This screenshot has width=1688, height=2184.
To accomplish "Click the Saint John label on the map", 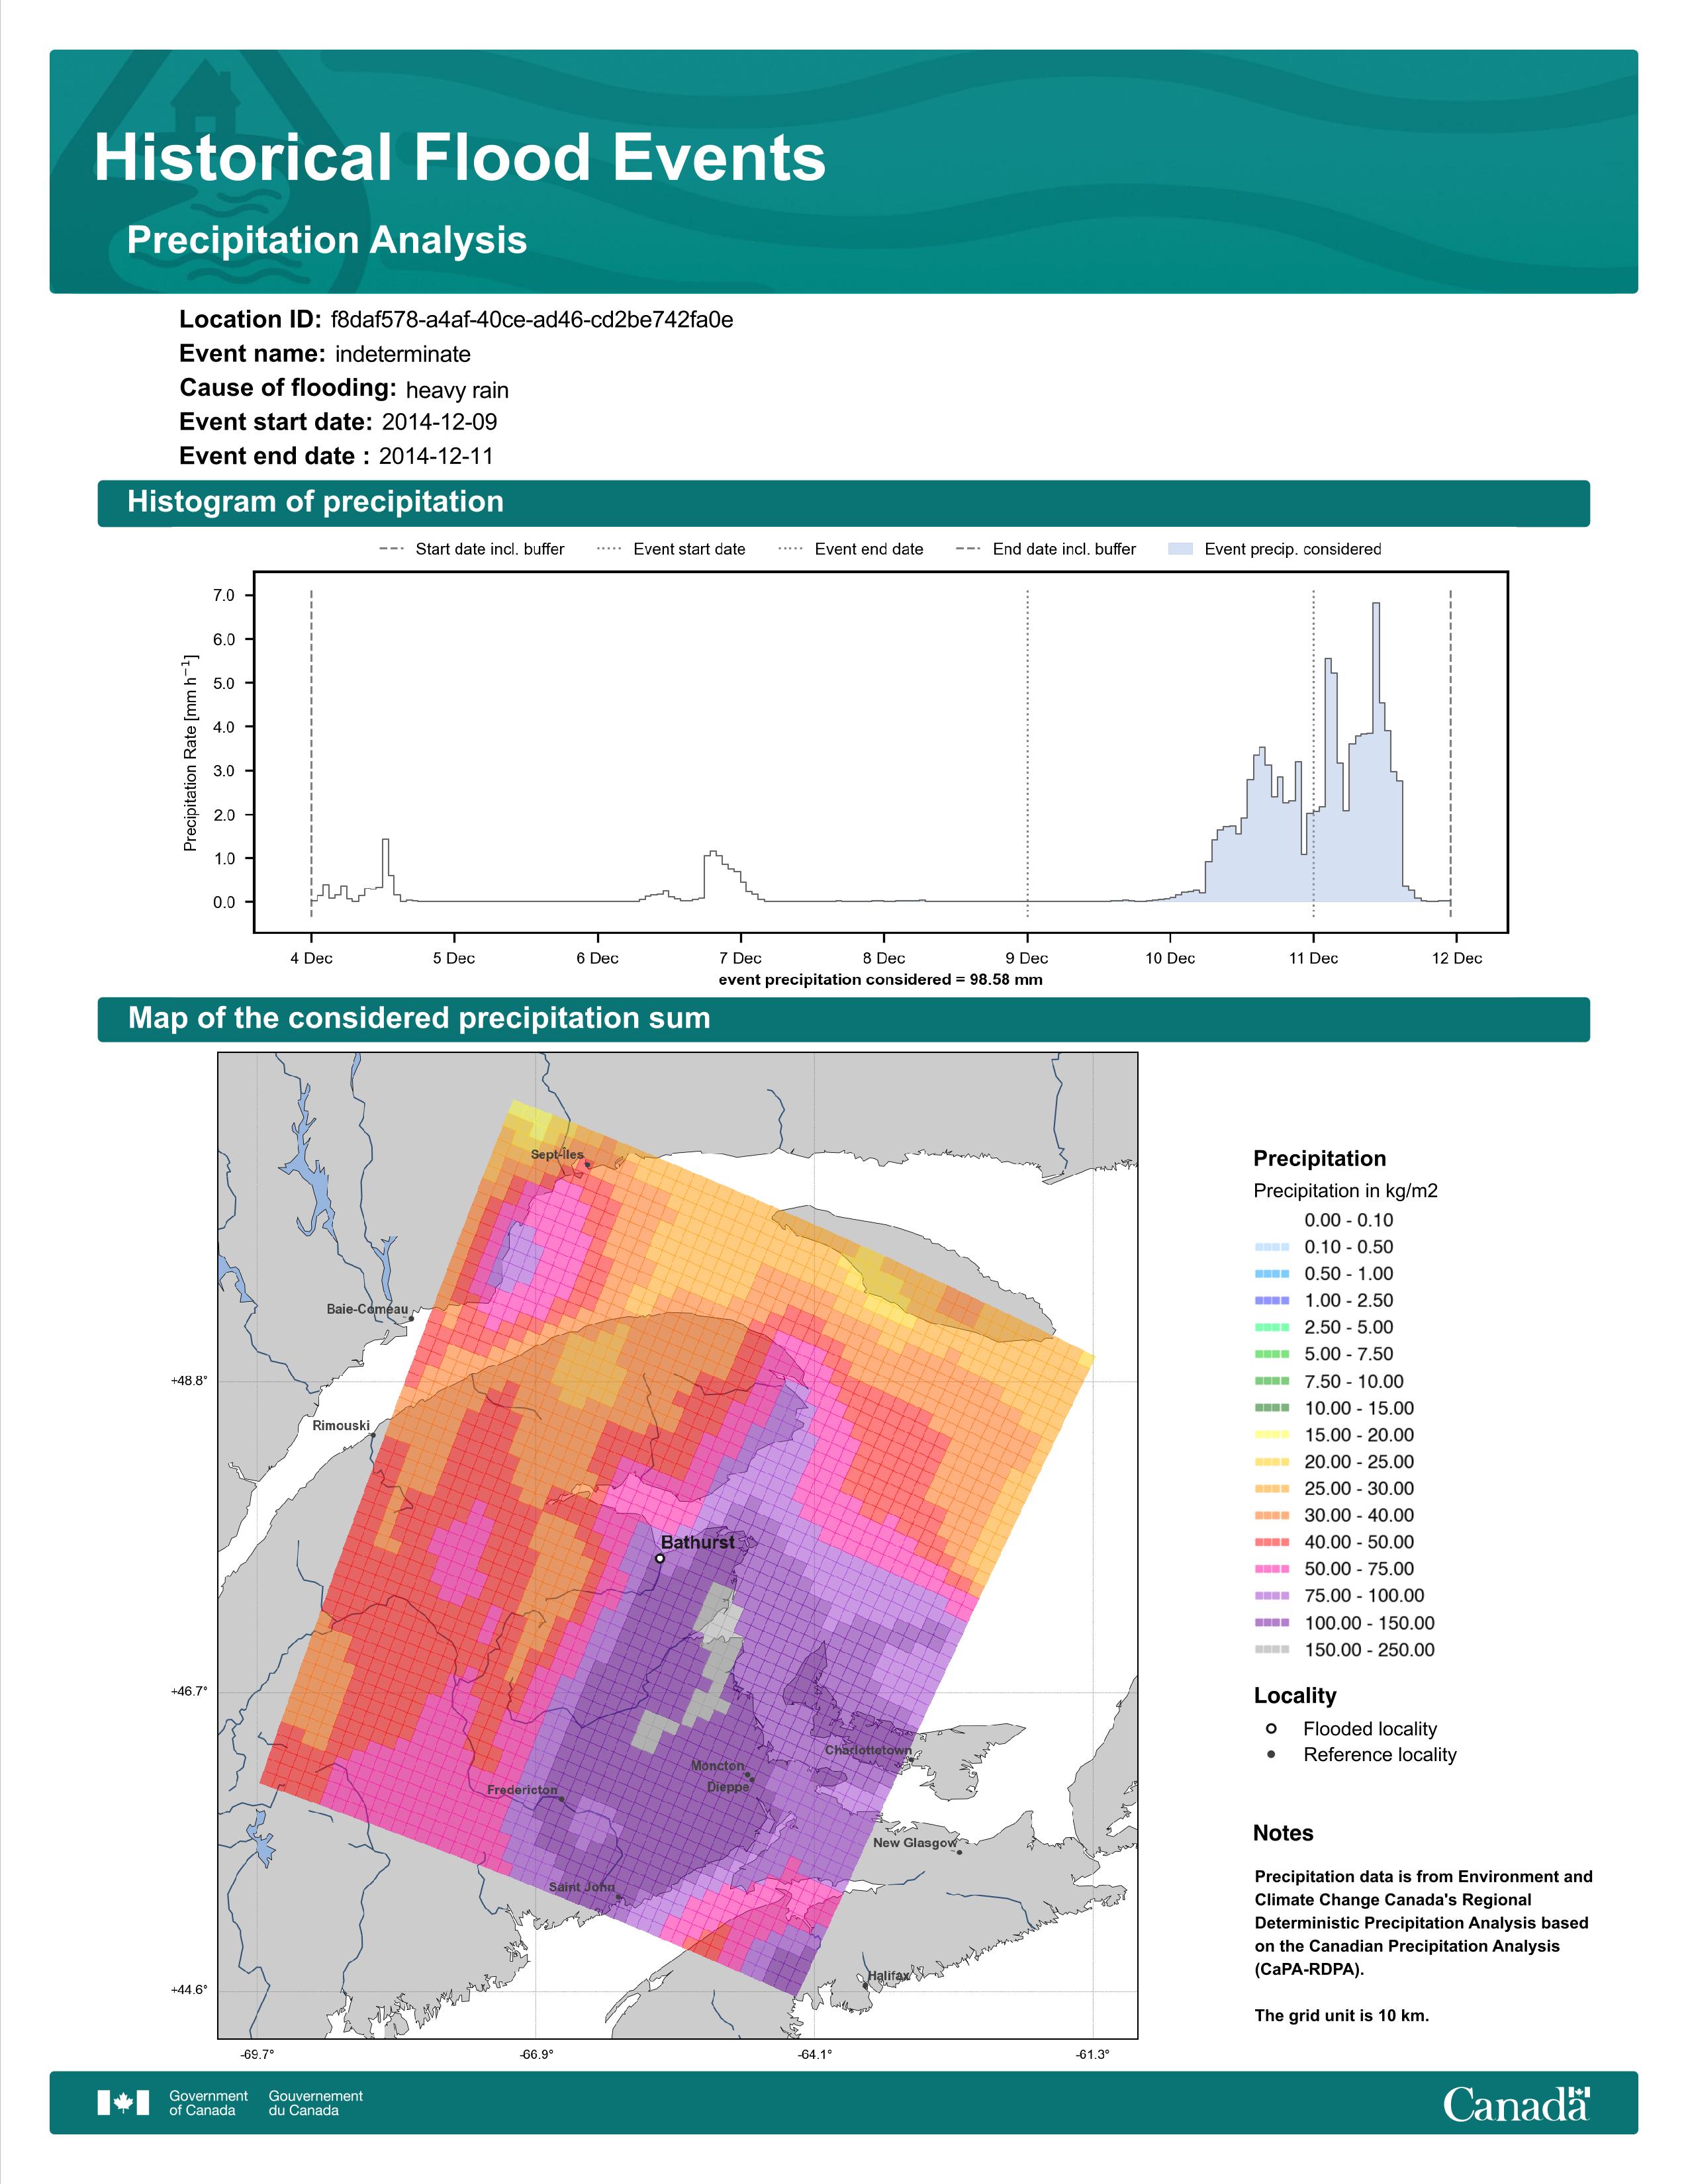I will pyautogui.click(x=582, y=1887).
